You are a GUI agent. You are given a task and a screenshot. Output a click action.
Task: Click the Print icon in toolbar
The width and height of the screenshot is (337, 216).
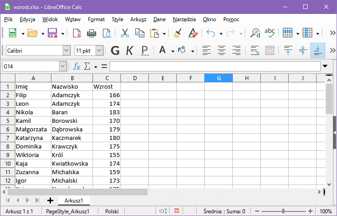(92, 33)
